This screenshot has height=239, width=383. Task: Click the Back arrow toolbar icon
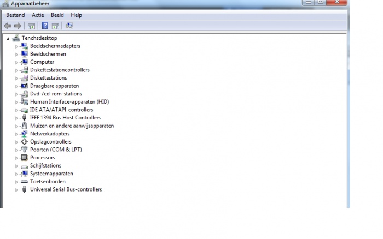click(8, 26)
